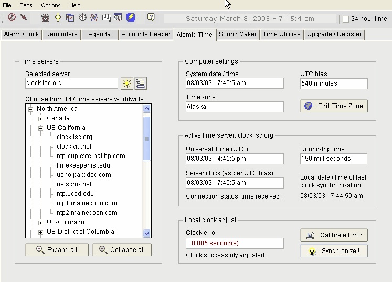Click the sun icon beside selected server
This screenshot has height=282, width=392.
(x=126, y=83)
